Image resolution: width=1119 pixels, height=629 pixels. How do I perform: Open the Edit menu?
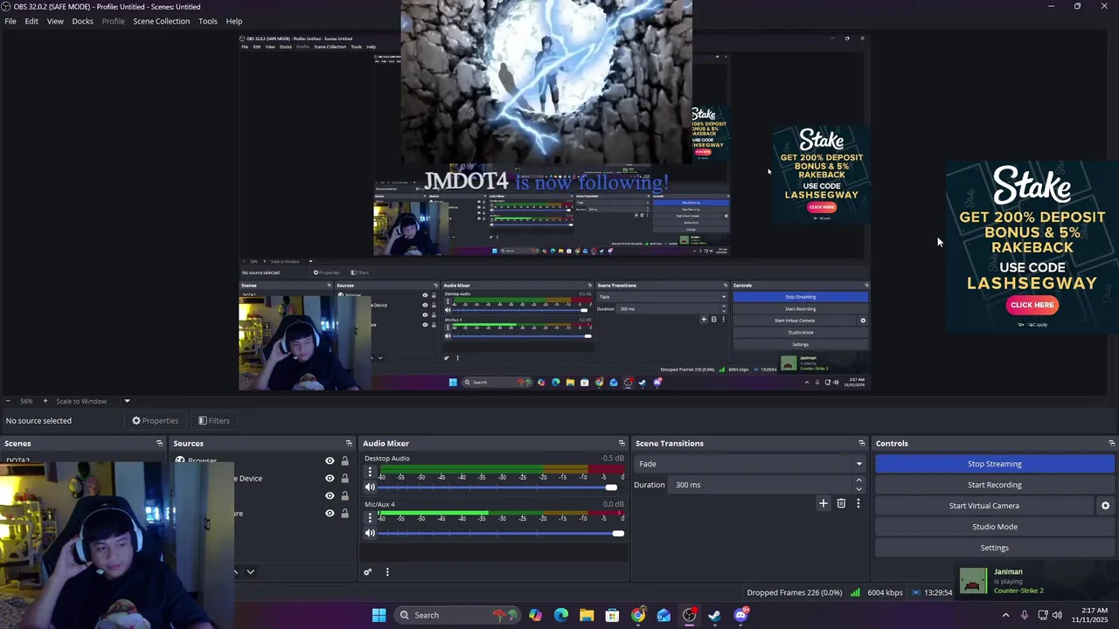(x=31, y=21)
